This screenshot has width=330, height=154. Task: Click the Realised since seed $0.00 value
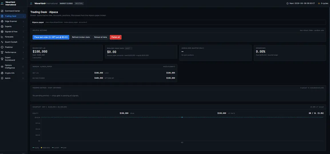point(112,52)
